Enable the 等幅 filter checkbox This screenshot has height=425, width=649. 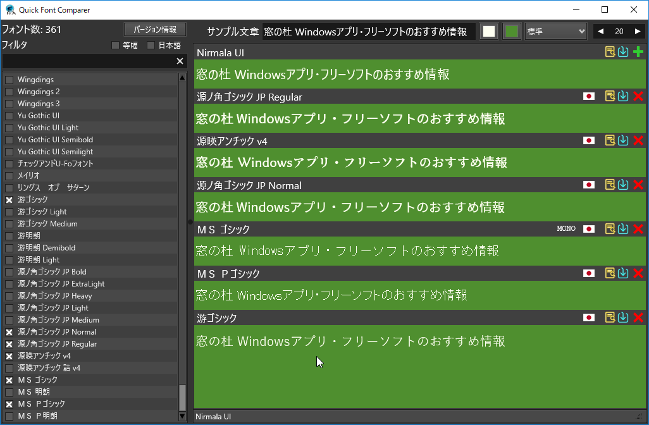[115, 44]
